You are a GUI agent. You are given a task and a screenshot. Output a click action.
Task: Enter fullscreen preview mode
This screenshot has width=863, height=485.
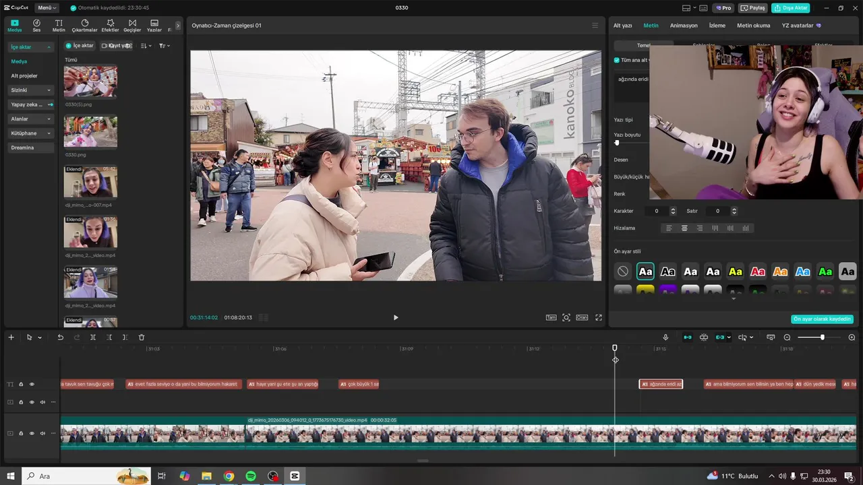coord(598,317)
